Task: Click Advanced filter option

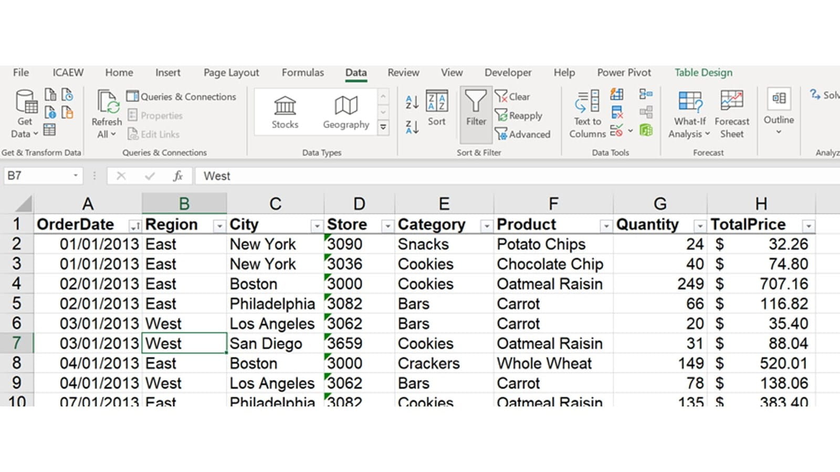Action: point(523,134)
